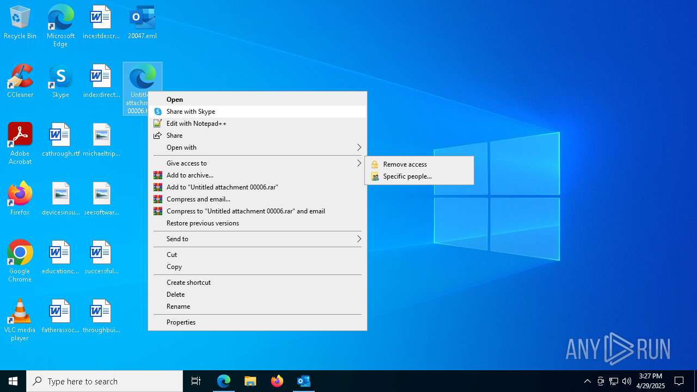Open the Recycle Bin desktop icon
697x392 pixels.
click(20, 23)
